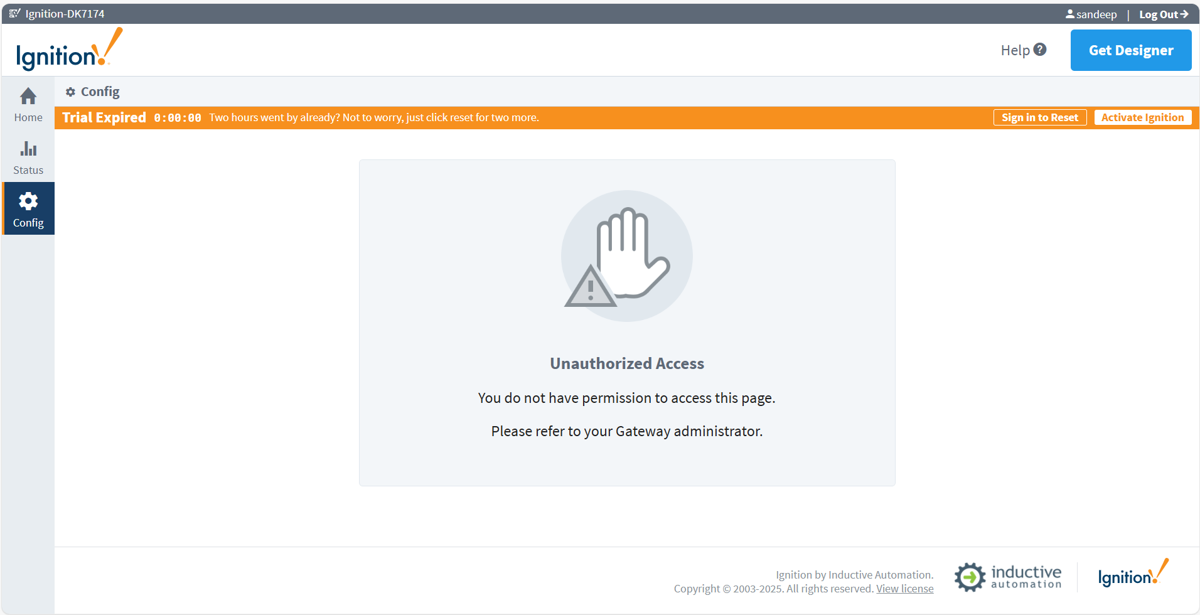Screen dimensions: 1200x615
Task: Open the Status section in sidebar
Action: coord(28,157)
